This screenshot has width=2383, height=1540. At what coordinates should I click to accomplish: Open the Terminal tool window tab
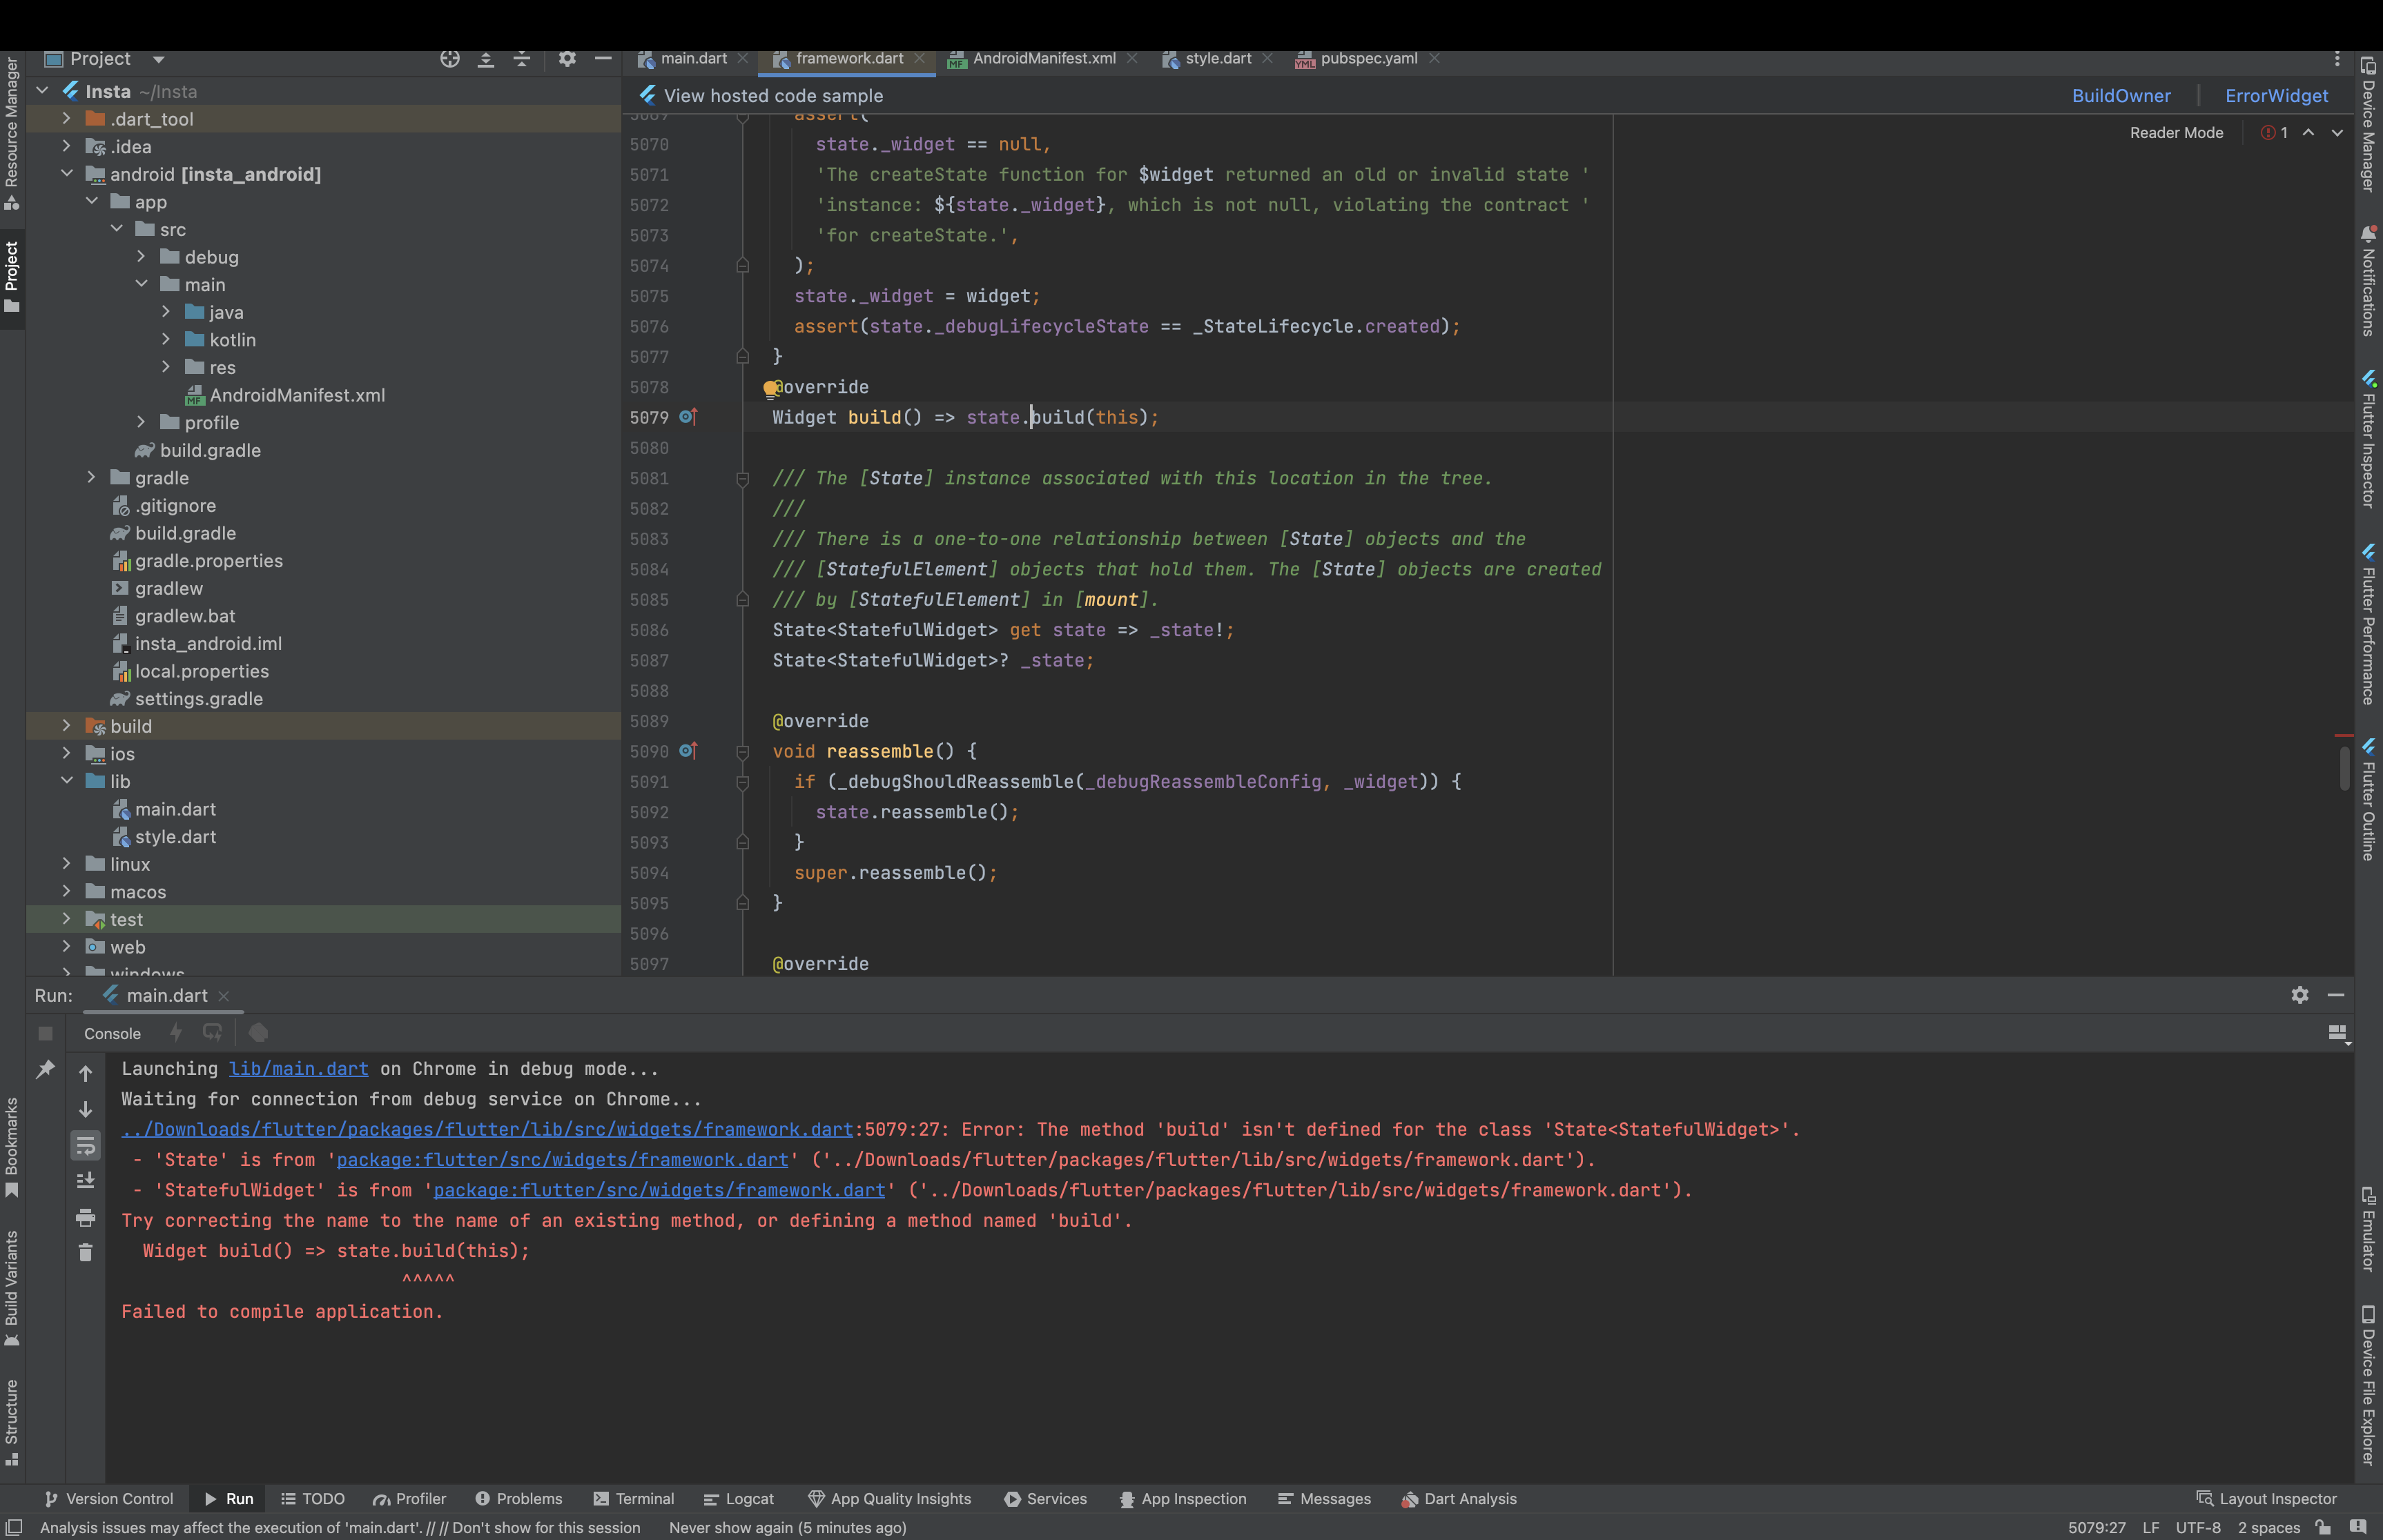pos(634,1499)
